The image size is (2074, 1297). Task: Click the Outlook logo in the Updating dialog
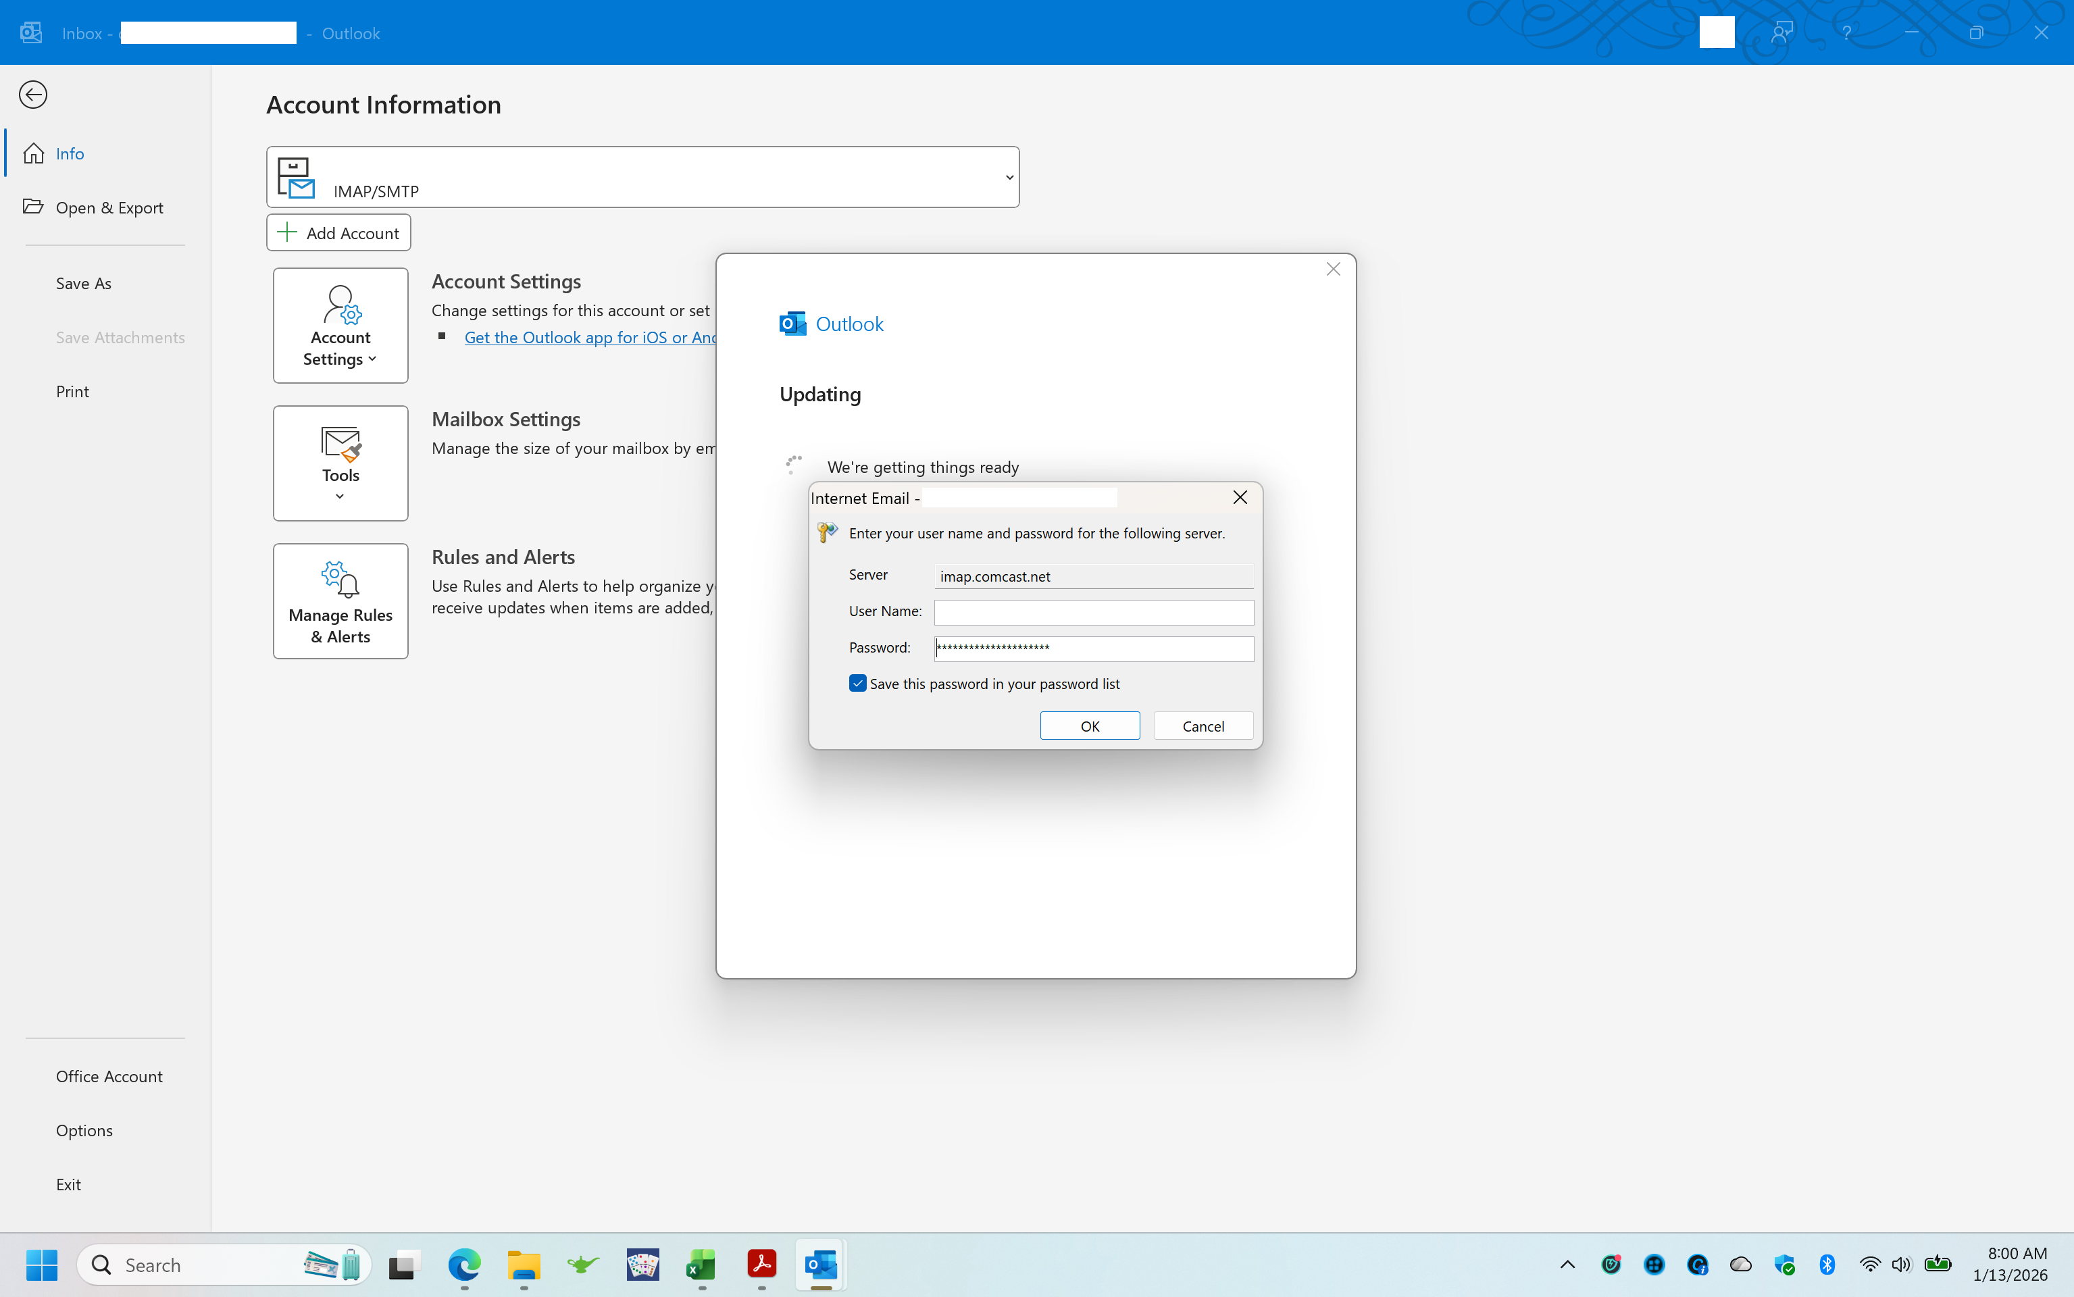tap(792, 324)
